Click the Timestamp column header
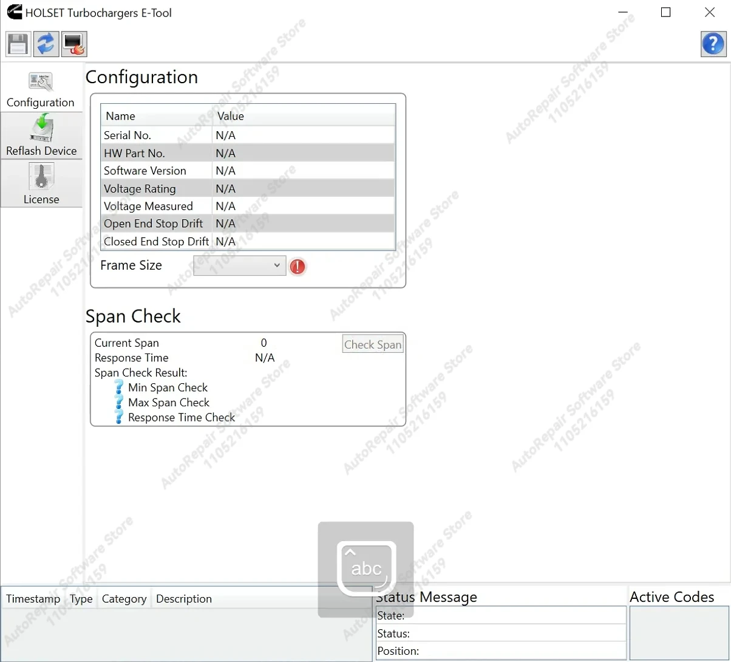731x662 pixels. (33, 599)
